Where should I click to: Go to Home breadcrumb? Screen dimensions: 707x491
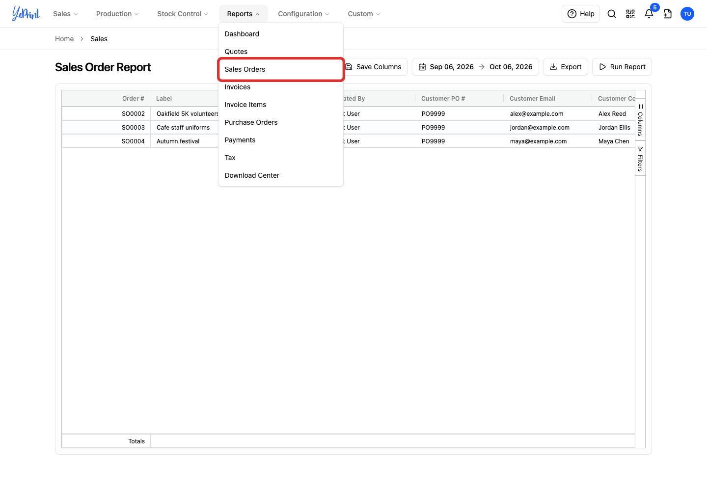pyautogui.click(x=64, y=39)
